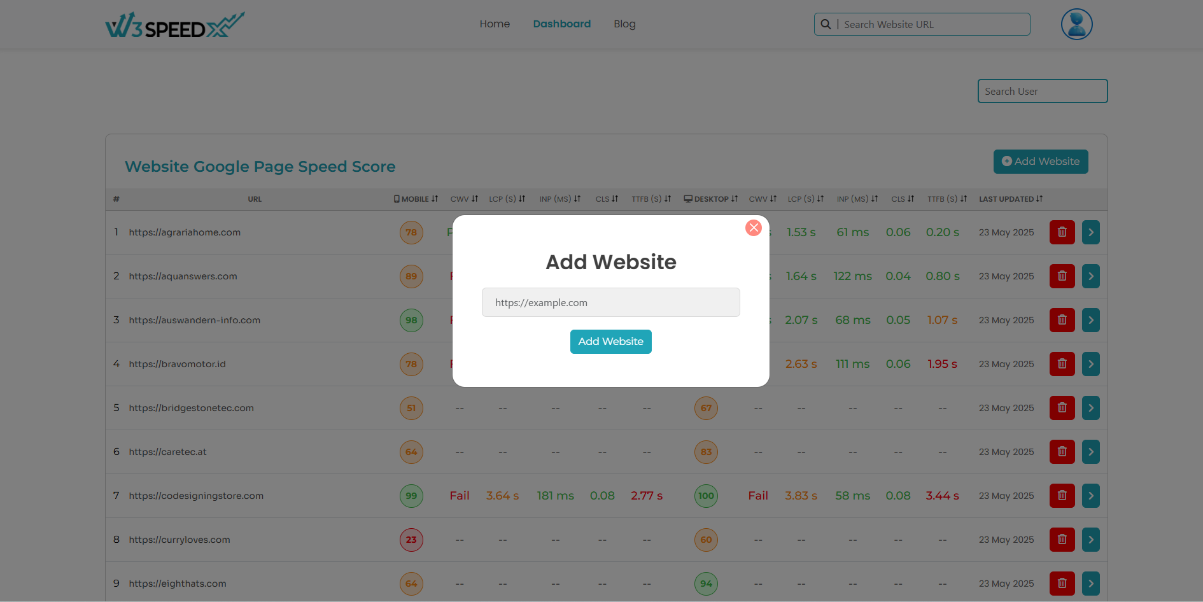Open details arrow for codesigningstore.com
Viewport: 1203px width, 602px height.
point(1090,496)
